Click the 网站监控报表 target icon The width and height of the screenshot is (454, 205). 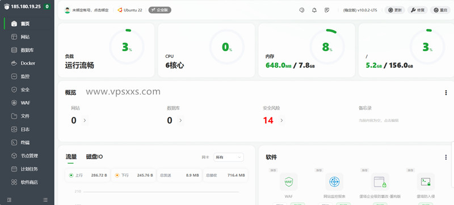coord(334,182)
